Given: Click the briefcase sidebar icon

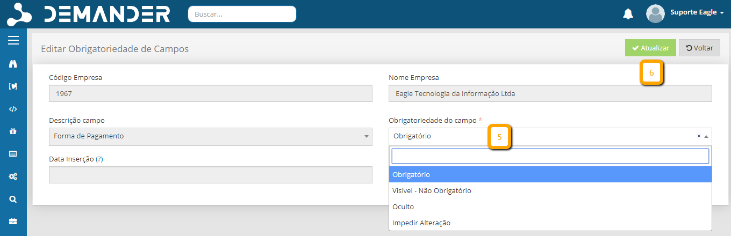Looking at the screenshot, I should [x=13, y=221].
